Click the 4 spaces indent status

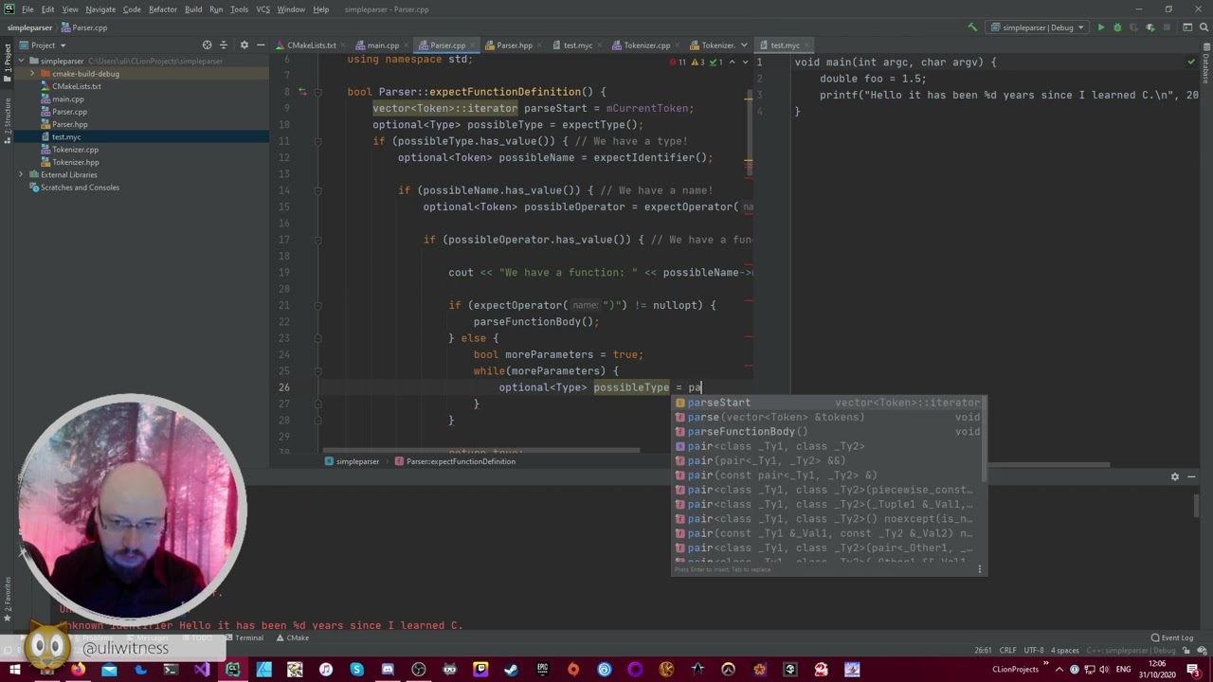point(1066,651)
